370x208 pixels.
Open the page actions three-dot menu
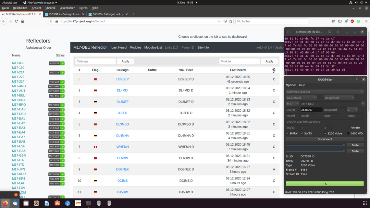click(220, 21)
